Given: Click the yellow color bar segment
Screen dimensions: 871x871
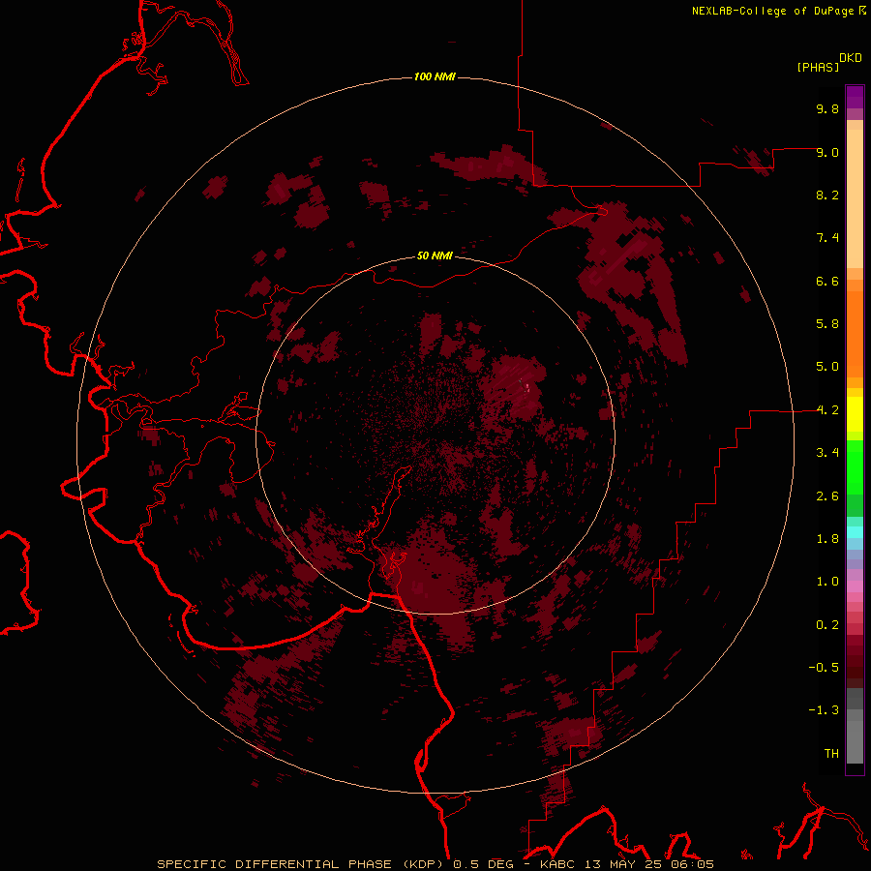Looking at the screenshot, I should tap(855, 414).
